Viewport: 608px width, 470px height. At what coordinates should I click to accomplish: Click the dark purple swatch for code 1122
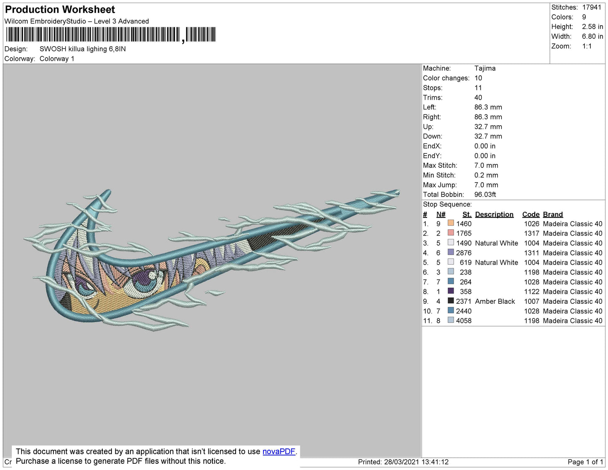451,291
